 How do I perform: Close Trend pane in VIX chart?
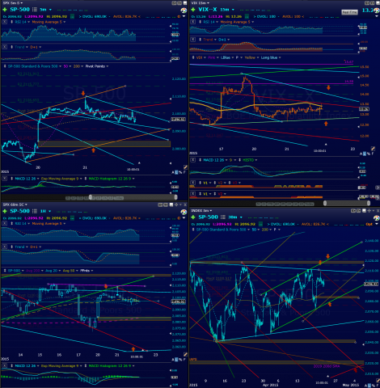click(x=192, y=40)
